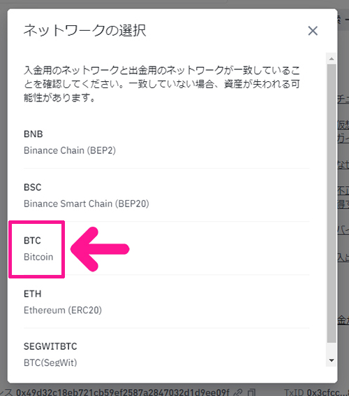Image resolution: width=349 pixels, height=396 pixels.
Task: Select the BTC network label
Action: coord(32,241)
